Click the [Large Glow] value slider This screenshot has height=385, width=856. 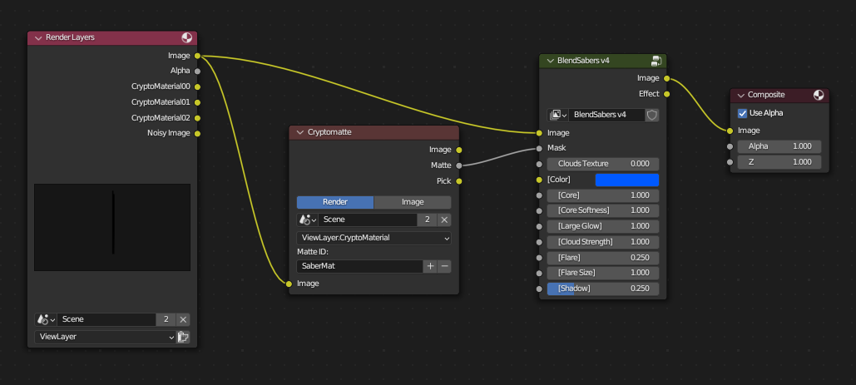(603, 226)
